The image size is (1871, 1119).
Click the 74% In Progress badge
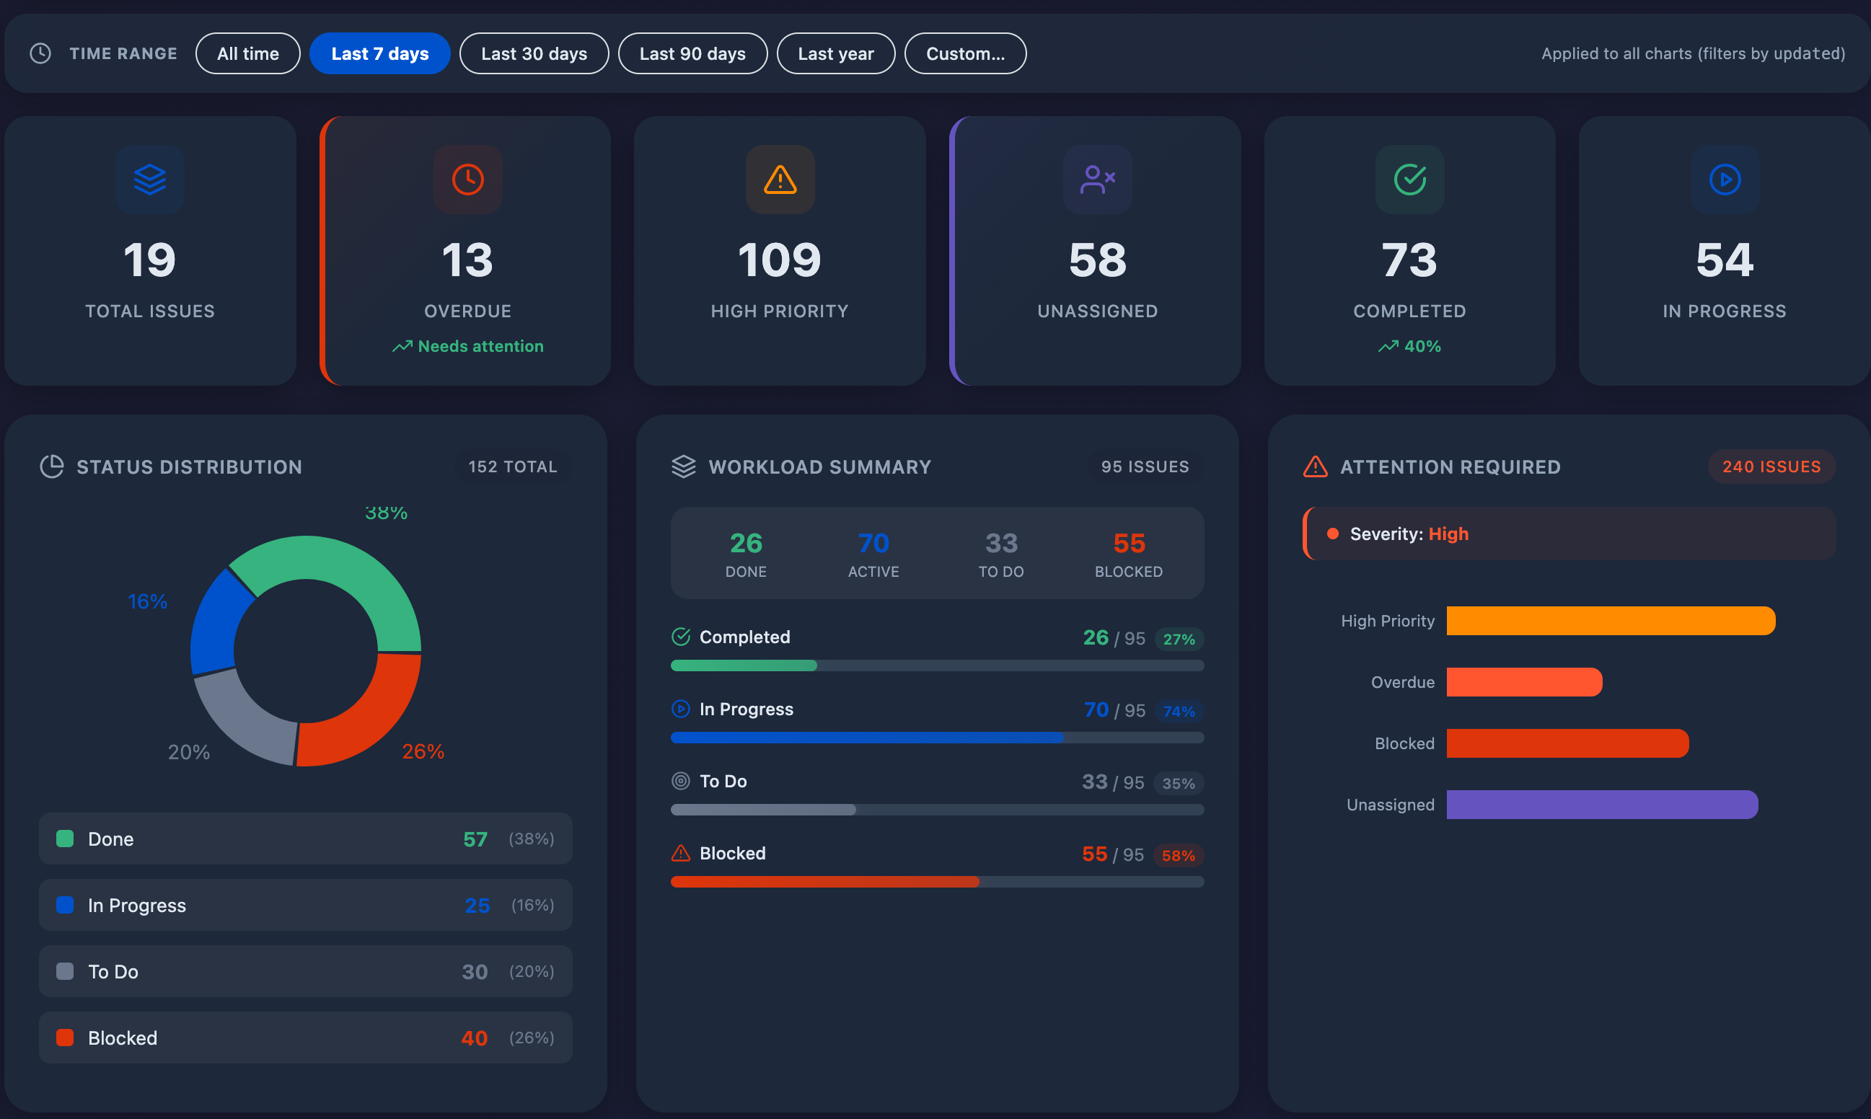pos(1179,711)
